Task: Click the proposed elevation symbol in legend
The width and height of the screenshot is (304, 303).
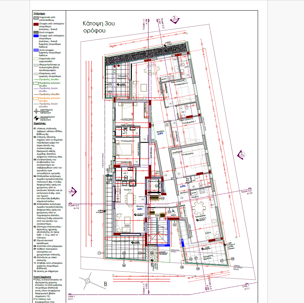Action: point(36,119)
